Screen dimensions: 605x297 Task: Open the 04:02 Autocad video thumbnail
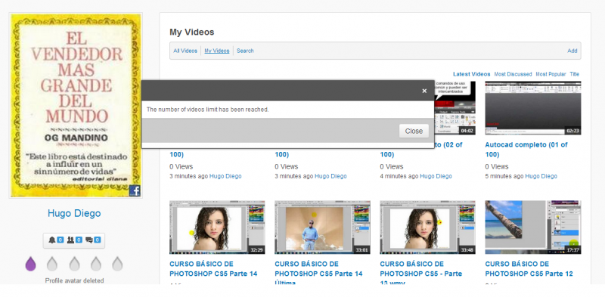pos(455,108)
